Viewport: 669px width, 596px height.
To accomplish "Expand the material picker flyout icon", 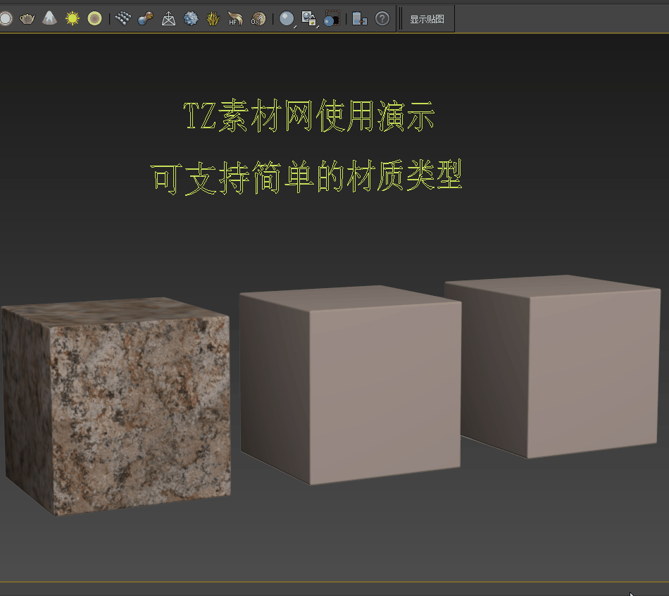I will pos(309,19).
